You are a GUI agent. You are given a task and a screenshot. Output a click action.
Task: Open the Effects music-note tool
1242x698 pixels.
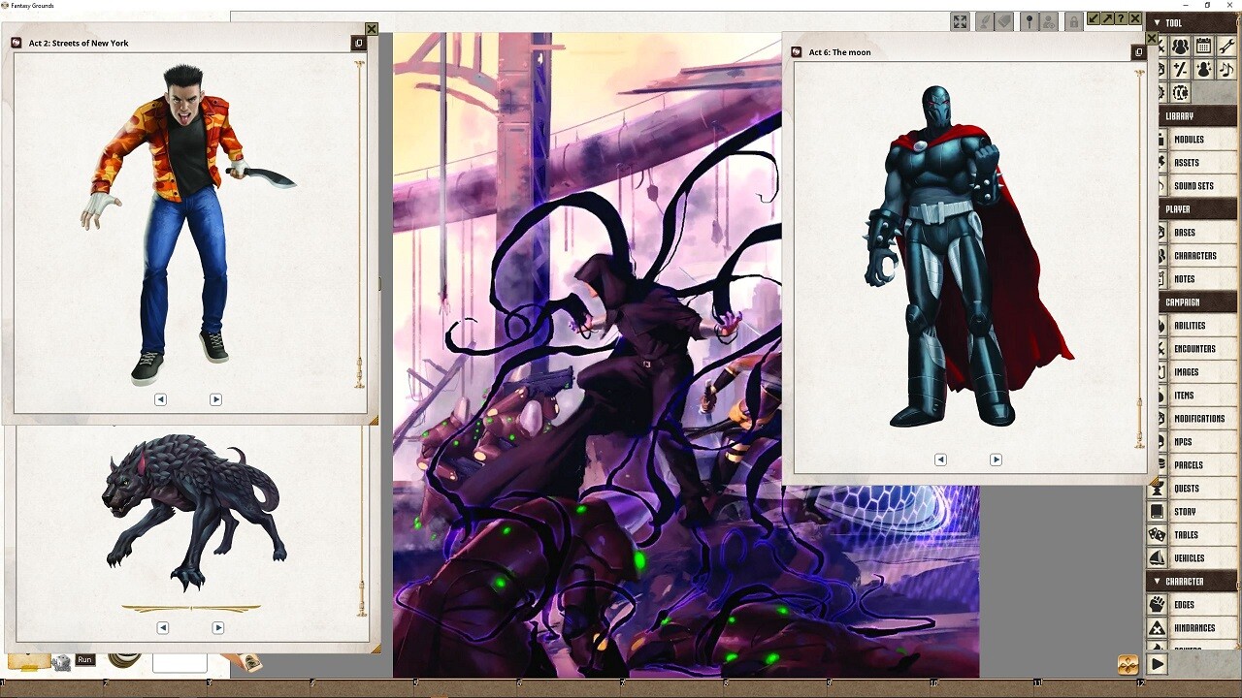pos(1226,68)
